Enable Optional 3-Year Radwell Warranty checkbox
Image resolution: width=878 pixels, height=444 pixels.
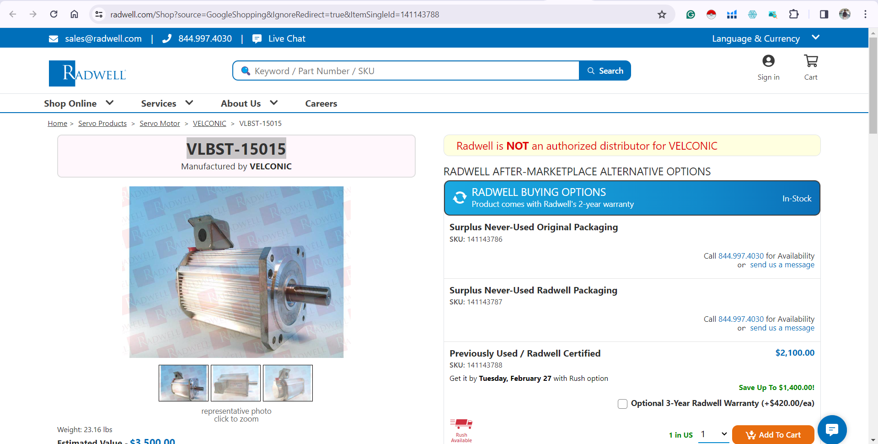coord(622,404)
